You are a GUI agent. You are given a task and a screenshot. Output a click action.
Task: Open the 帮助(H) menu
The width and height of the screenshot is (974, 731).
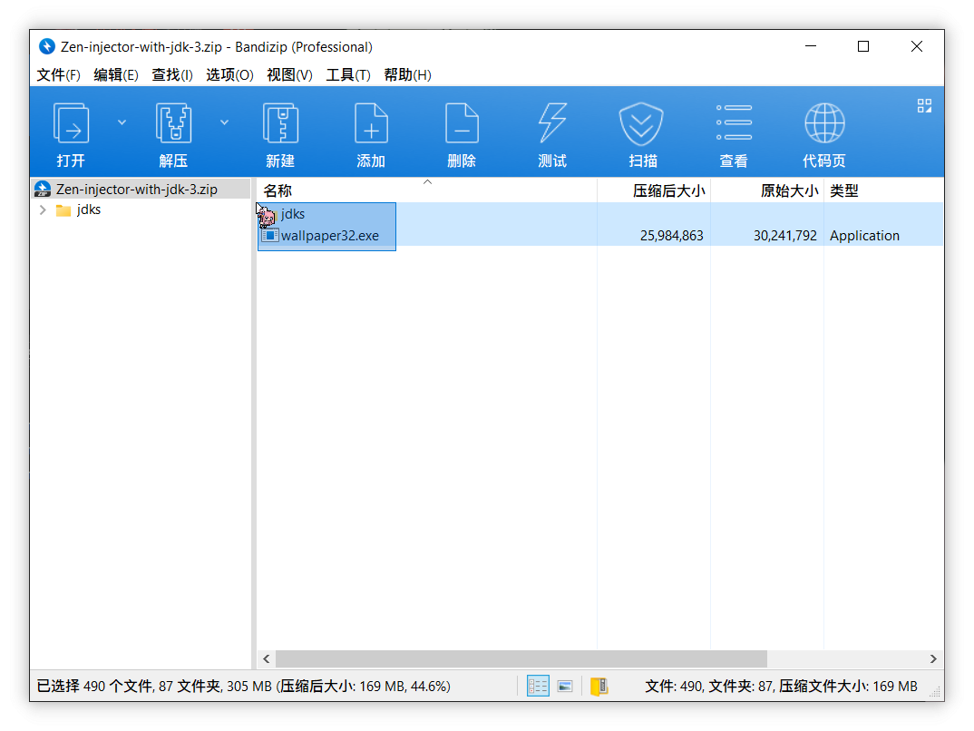coord(407,75)
